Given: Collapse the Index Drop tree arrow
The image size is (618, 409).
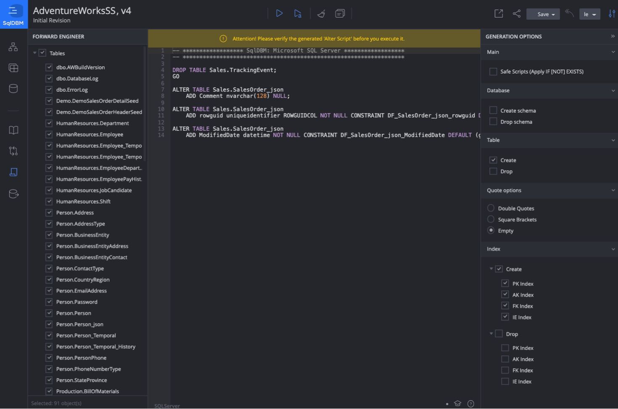Looking at the screenshot, I should coord(491,333).
